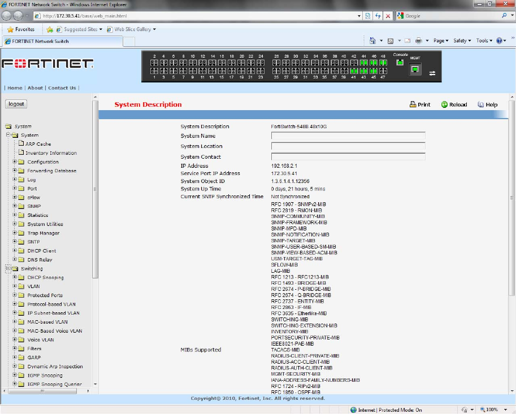The width and height of the screenshot is (516, 414).
Task: Click the main content vertical scrollbar
Action: pos(511,197)
